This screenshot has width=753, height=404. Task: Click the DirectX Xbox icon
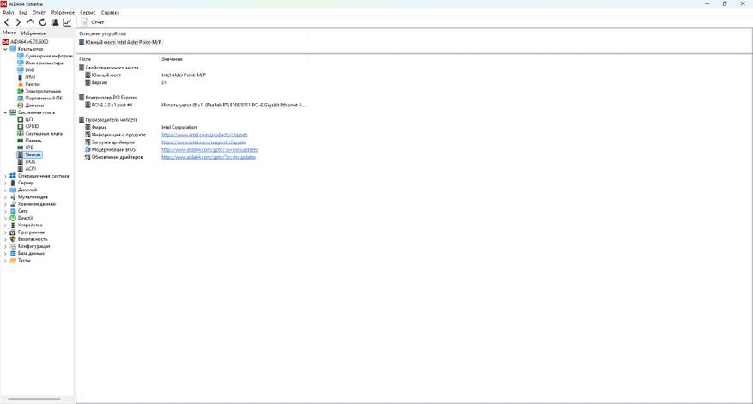[x=13, y=218]
